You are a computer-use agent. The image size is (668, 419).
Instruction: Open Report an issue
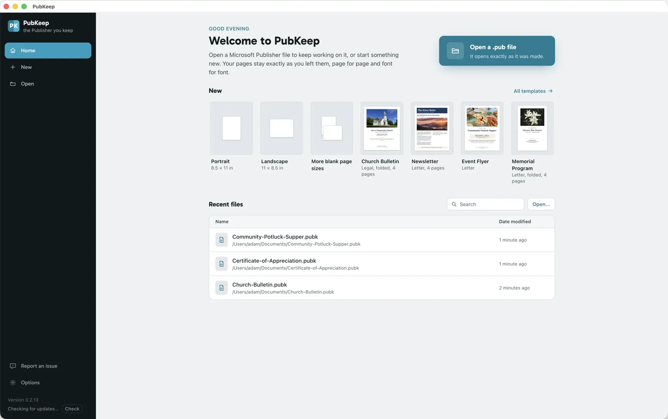48,366
